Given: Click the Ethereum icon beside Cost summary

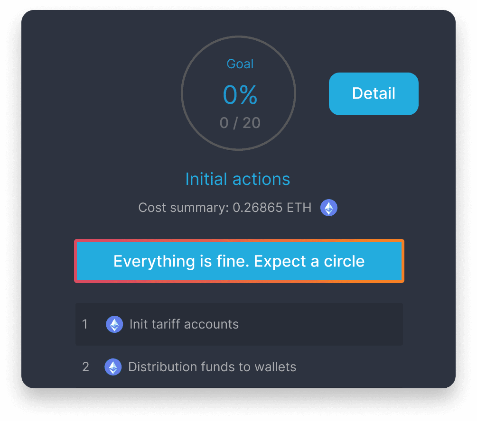Looking at the screenshot, I should [x=328, y=208].
